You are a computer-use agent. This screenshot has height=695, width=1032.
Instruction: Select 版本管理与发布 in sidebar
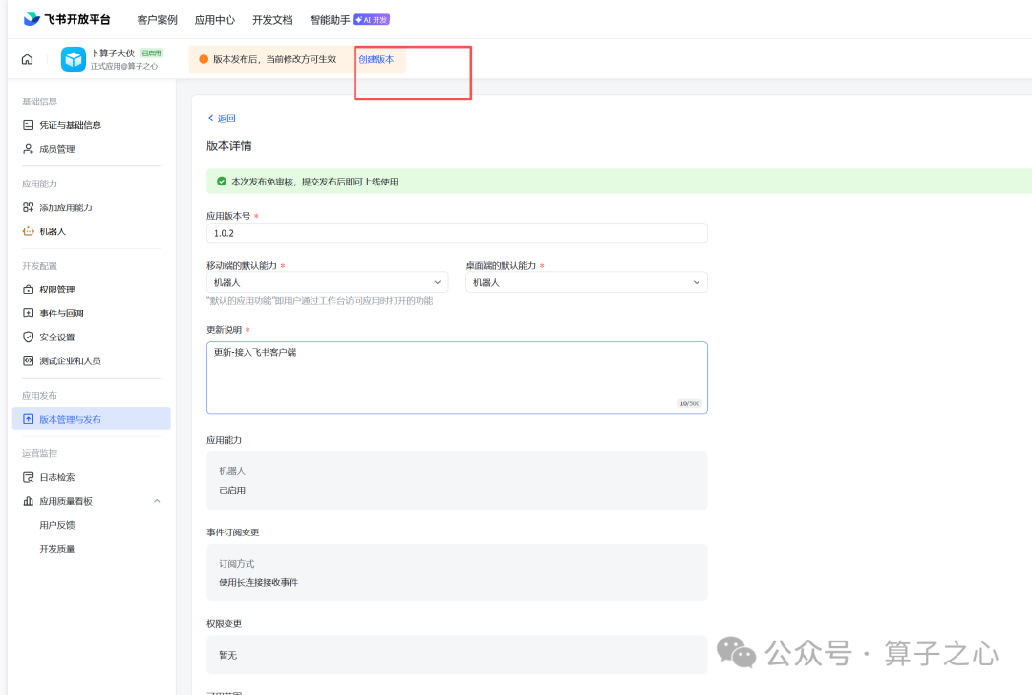[x=92, y=419]
